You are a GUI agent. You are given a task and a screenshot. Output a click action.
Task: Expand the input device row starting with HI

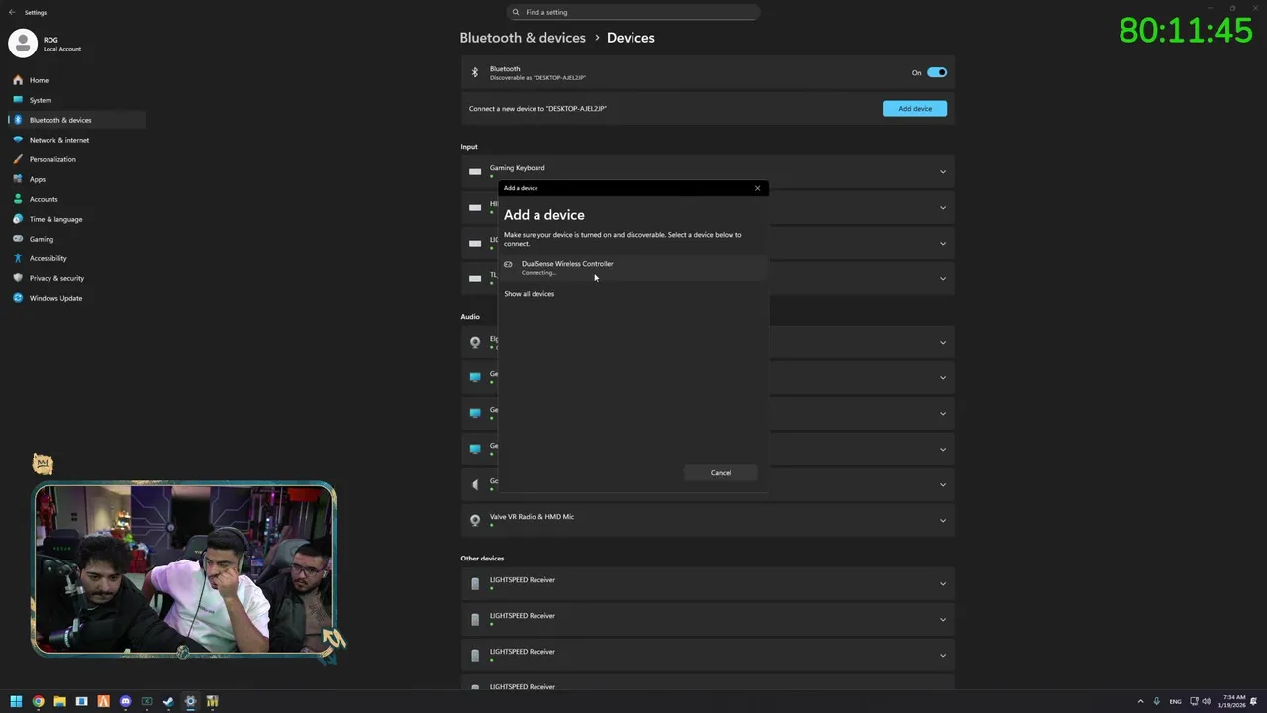tap(943, 208)
